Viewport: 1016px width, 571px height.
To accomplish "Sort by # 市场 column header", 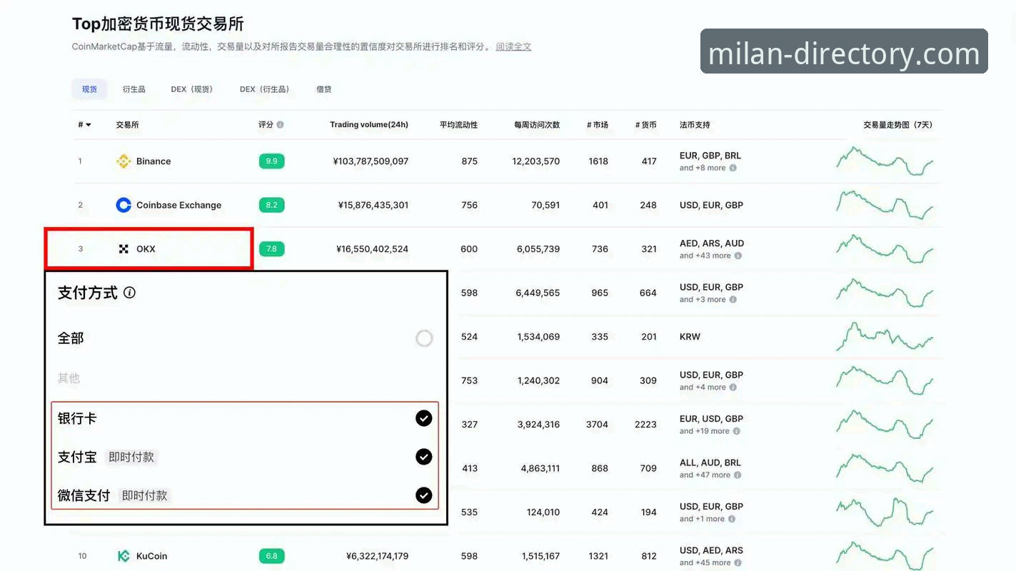I will point(598,125).
